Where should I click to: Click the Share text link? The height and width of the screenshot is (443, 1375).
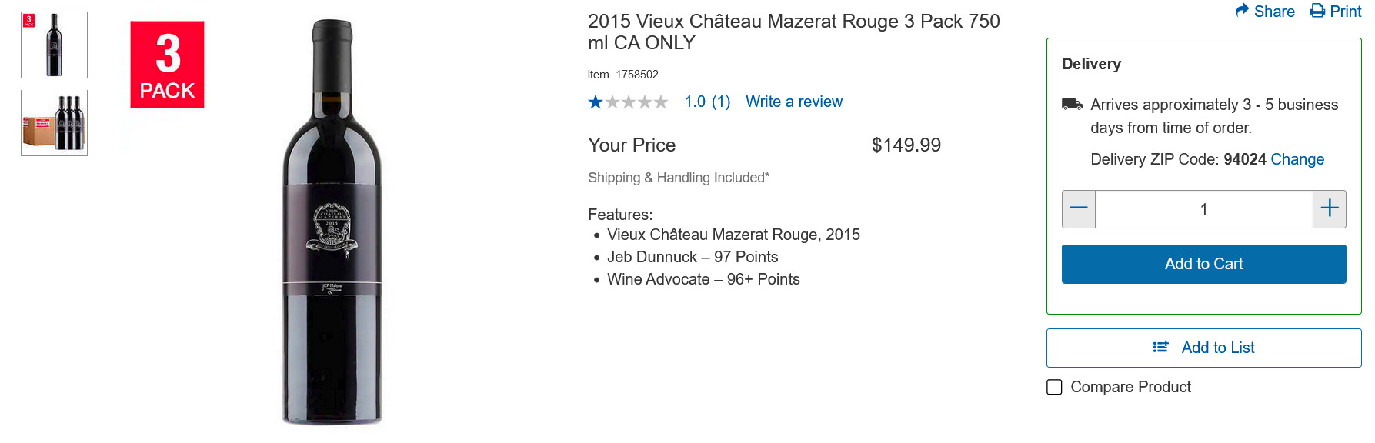1274,12
